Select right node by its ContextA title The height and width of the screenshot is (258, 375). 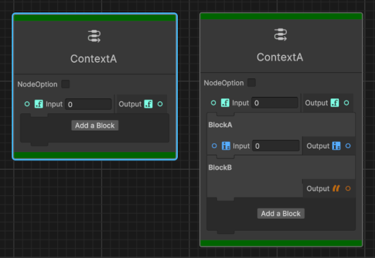point(280,57)
